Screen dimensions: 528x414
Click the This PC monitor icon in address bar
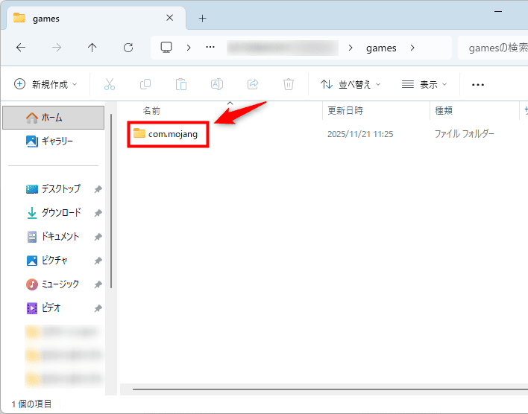tap(166, 48)
